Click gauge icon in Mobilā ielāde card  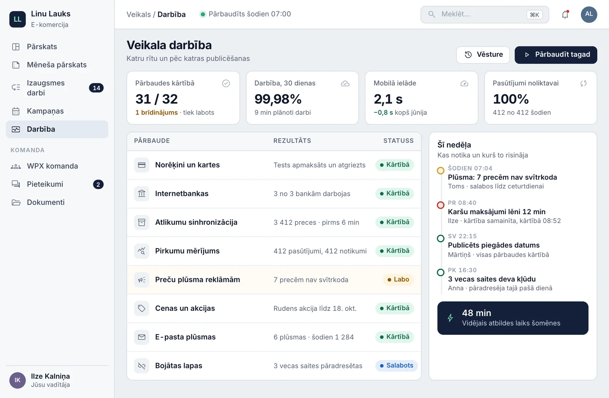click(x=464, y=83)
